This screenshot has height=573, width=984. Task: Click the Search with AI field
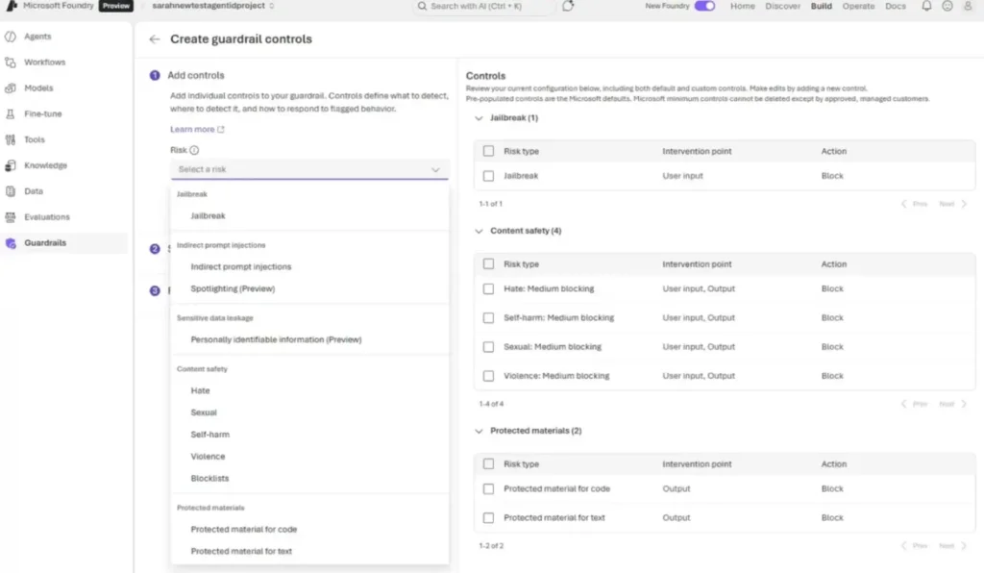pos(484,7)
